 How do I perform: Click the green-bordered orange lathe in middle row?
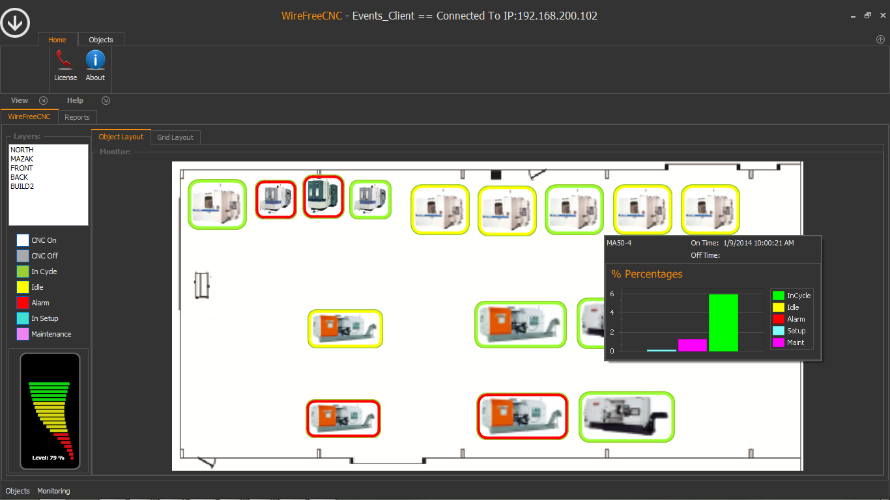coord(521,325)
